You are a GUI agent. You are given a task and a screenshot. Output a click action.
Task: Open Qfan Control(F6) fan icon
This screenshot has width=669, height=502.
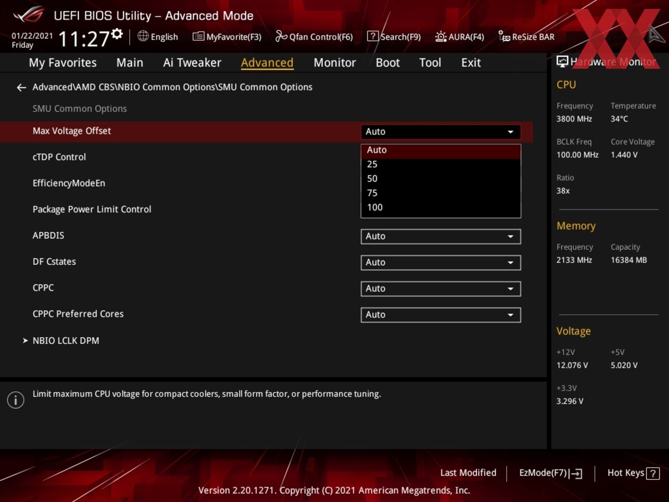click(281, 36)
